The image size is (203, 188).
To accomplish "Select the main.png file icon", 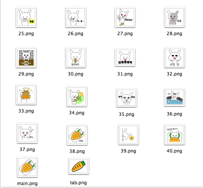I will point(27,167).
